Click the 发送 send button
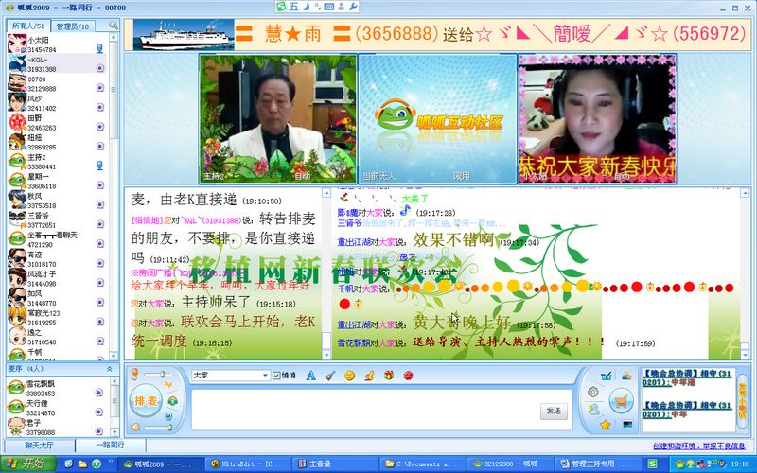 (x=554, y=411)
